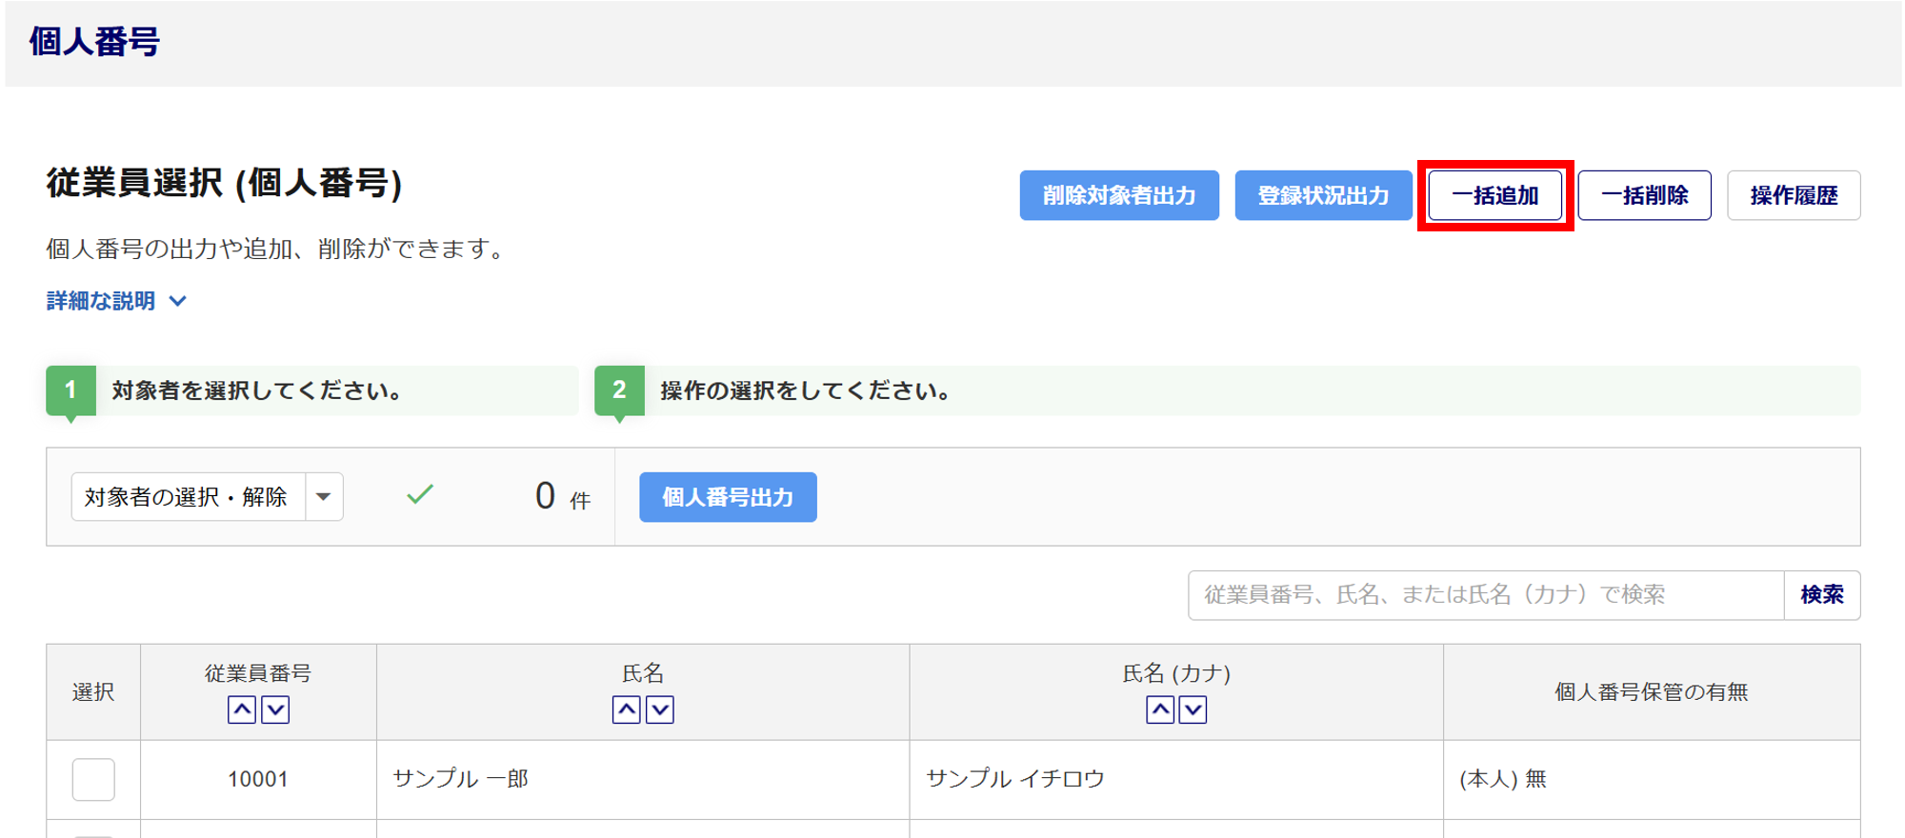This screenshot has height=838, width=1905.
Task: Click the 個人番号出力 button
Action: (728, 497)
